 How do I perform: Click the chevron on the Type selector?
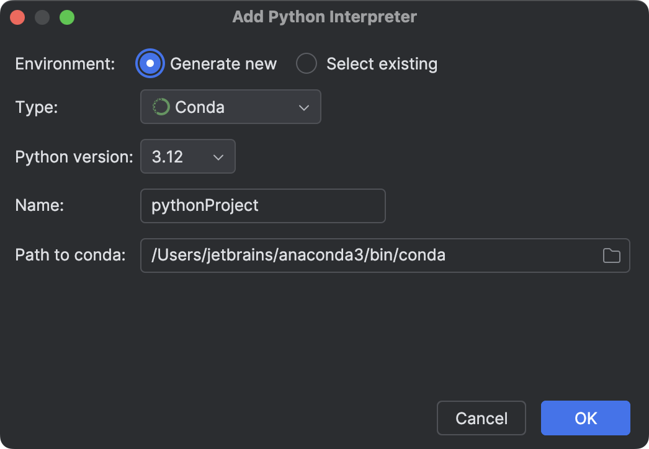(304, 107)
